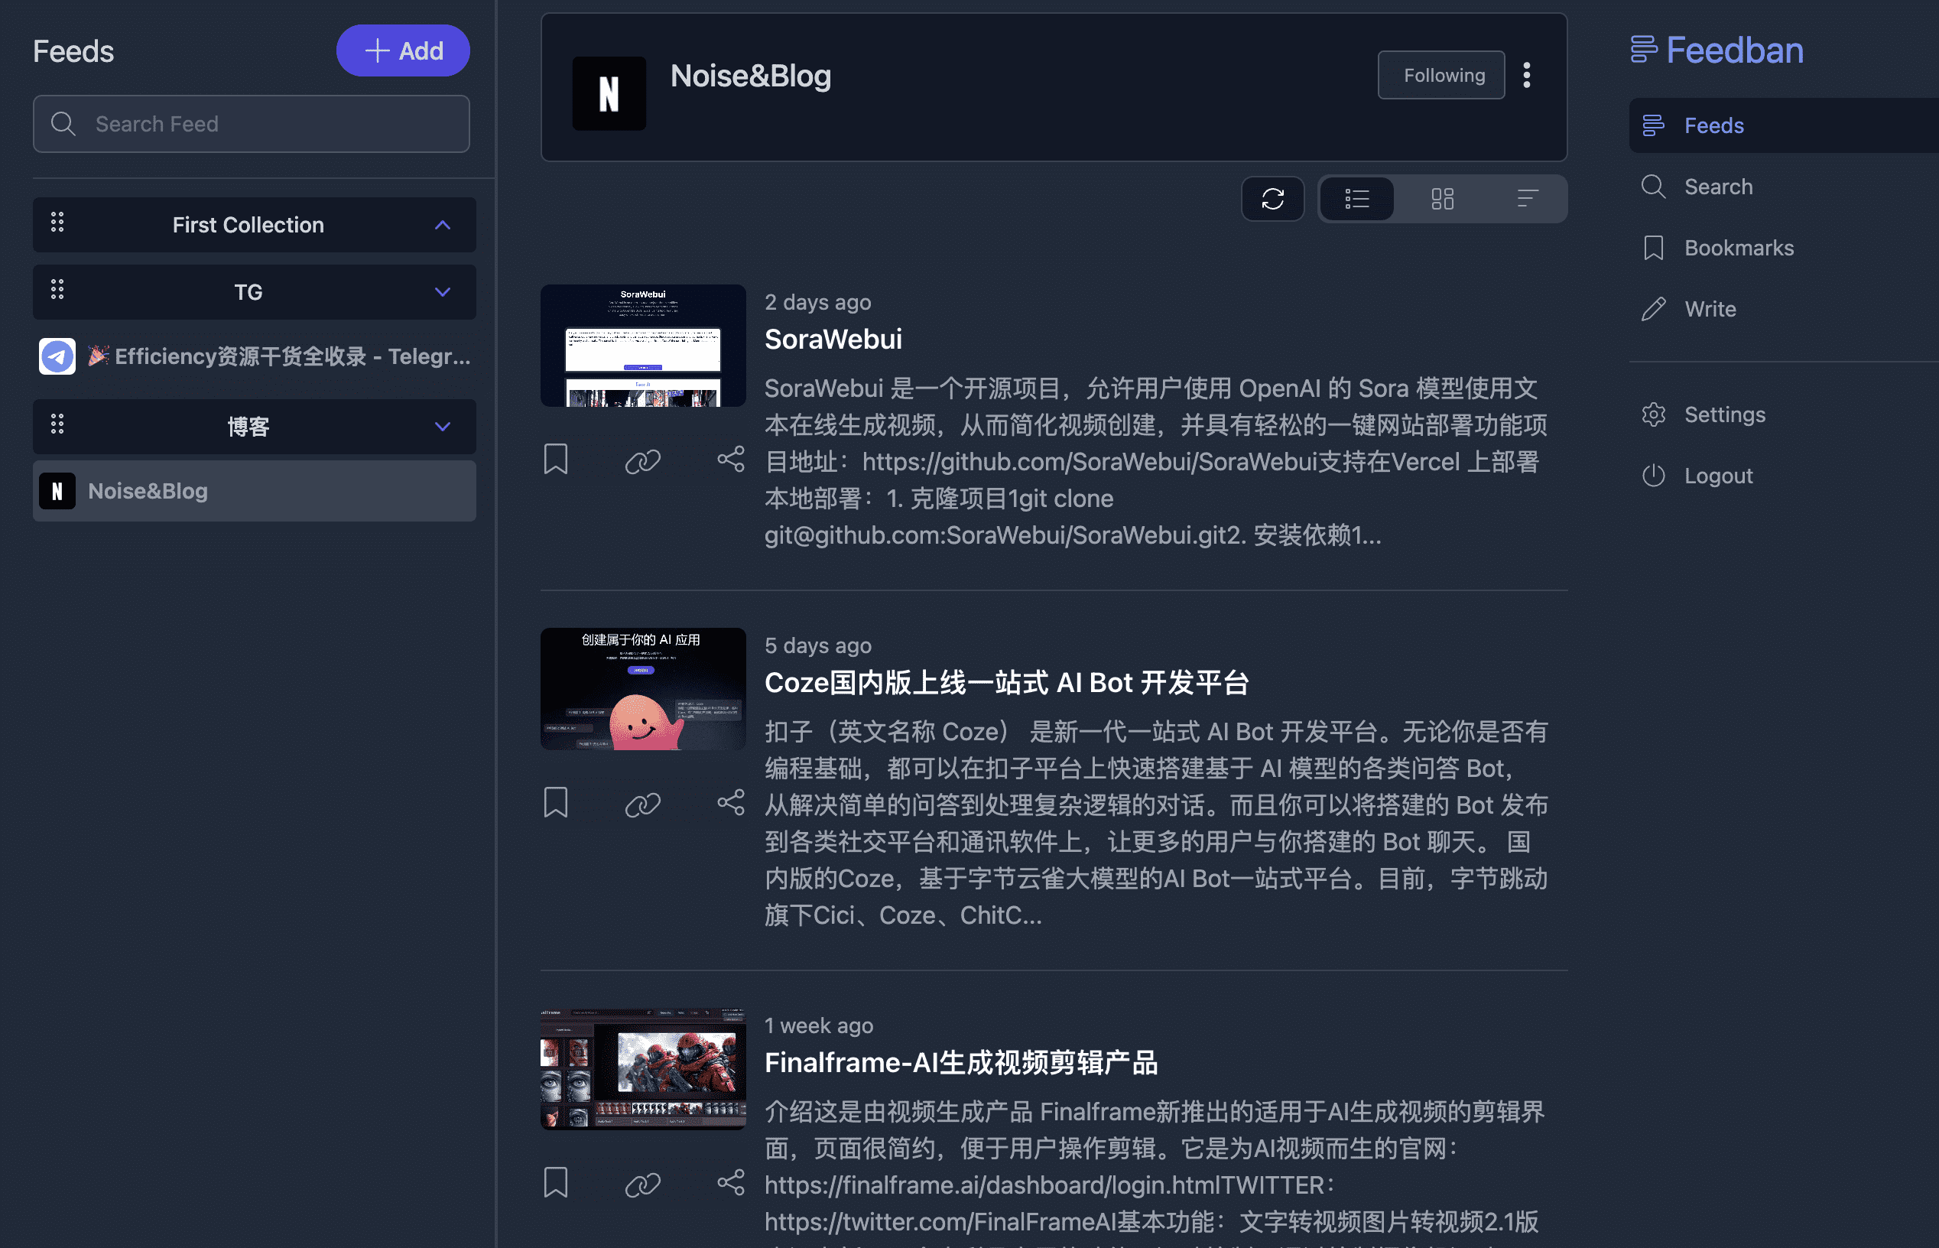Go to Settings page
Viewport: 1939px width, 1248px height.
pos(1724,415)
